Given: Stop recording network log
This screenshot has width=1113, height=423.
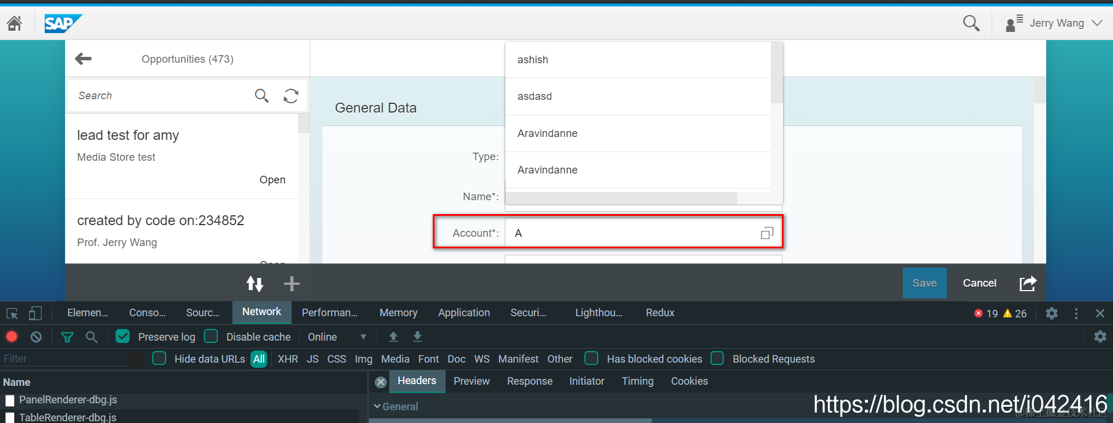Looking at the screenshot, I should click(12, 337).
